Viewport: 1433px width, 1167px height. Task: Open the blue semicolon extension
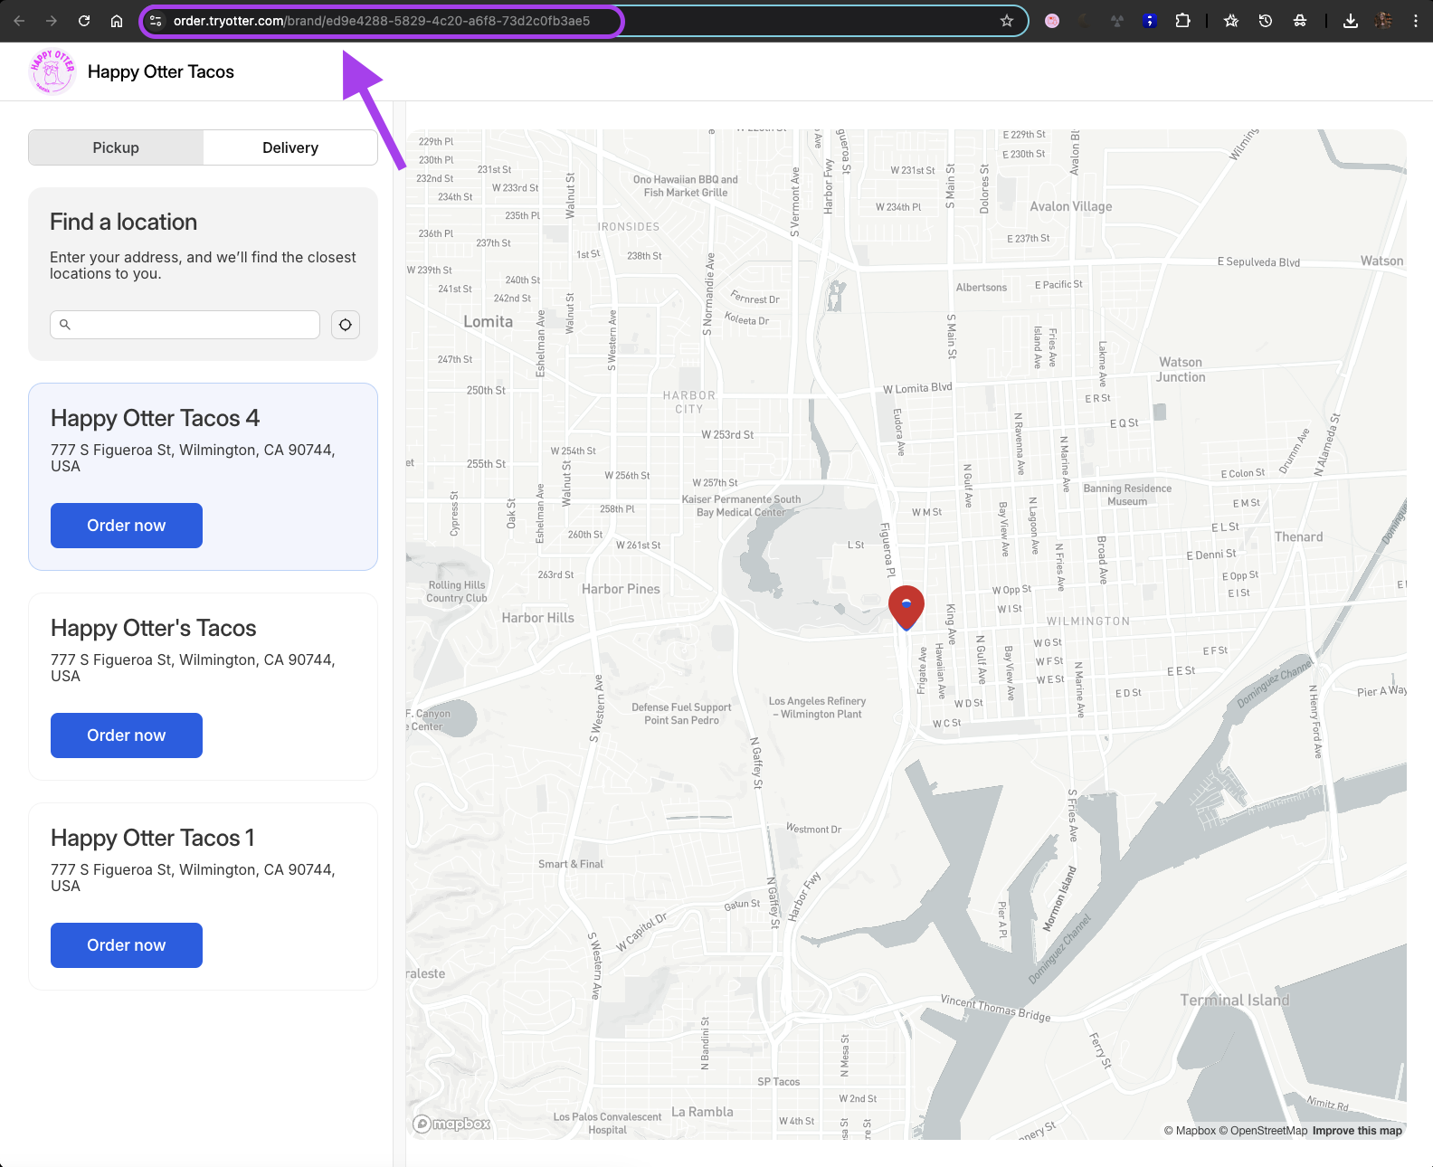[x=1150, y=21]
